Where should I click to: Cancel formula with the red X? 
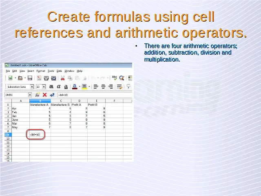click(44, 95)
